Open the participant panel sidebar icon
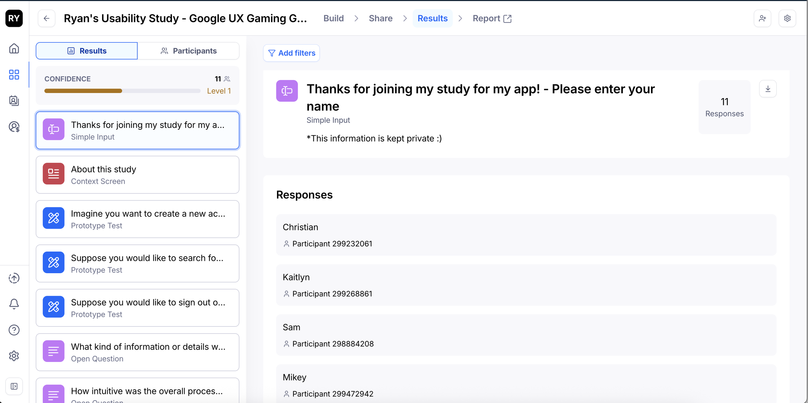The height and width of the screenshot is (403, 808). 14,101
